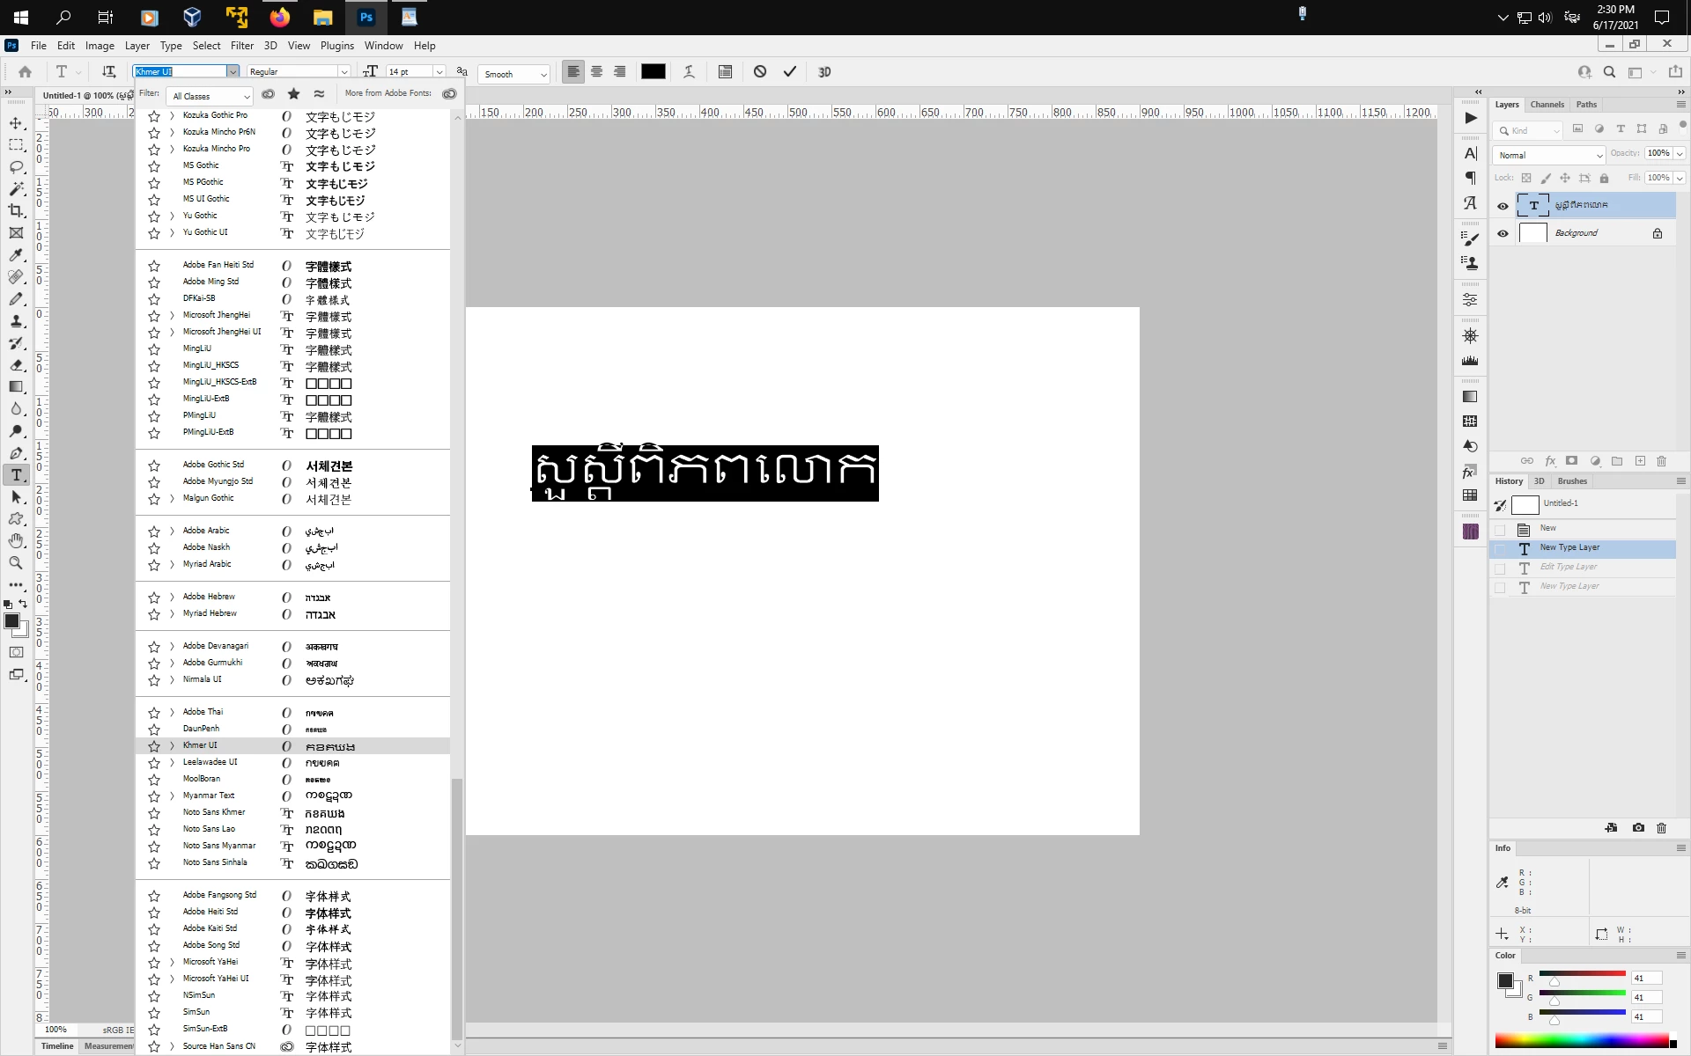Viewport: 1691px width, 1056px height.
Task: Open the All Classes filter dropdown
Action: point(211,96)
